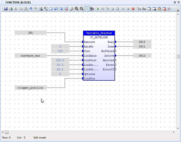Click the delete variable red X icon
The image size is (181, 142).
click(x=66, y=9)
